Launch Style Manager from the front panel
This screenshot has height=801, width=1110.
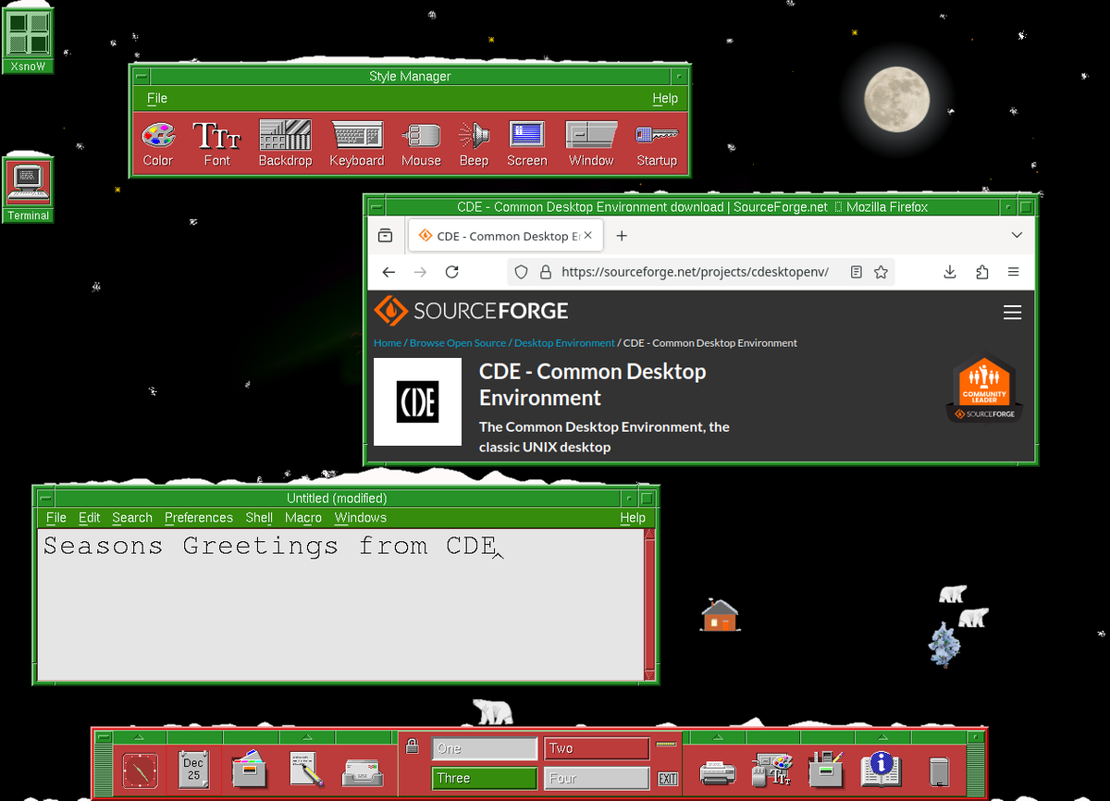pos(771,770)
